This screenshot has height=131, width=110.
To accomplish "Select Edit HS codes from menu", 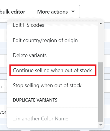I will (x=29, y=25).
